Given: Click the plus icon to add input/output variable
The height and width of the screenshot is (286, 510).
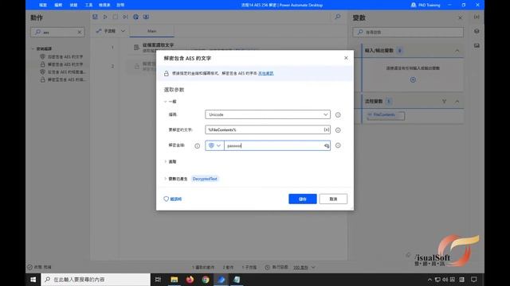Looking at the screenshot, I should tap(413, 79).
